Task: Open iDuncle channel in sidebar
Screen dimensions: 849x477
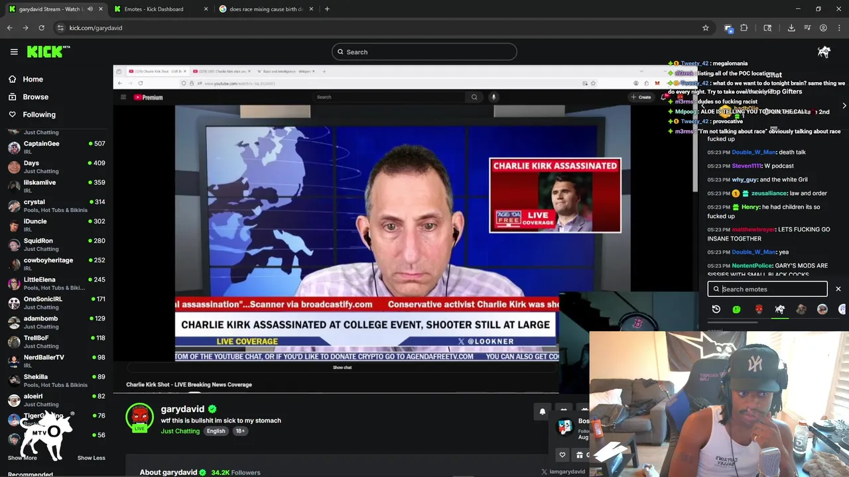Action: click(56, 225)
